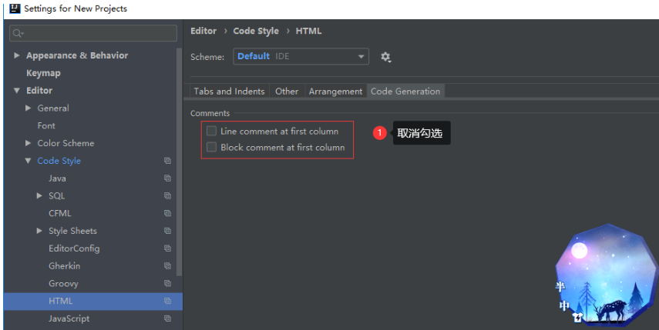The width and height of the screenshot is (659, 330).
Task: Select JavaScript code style item
Action: click(69, 318)
